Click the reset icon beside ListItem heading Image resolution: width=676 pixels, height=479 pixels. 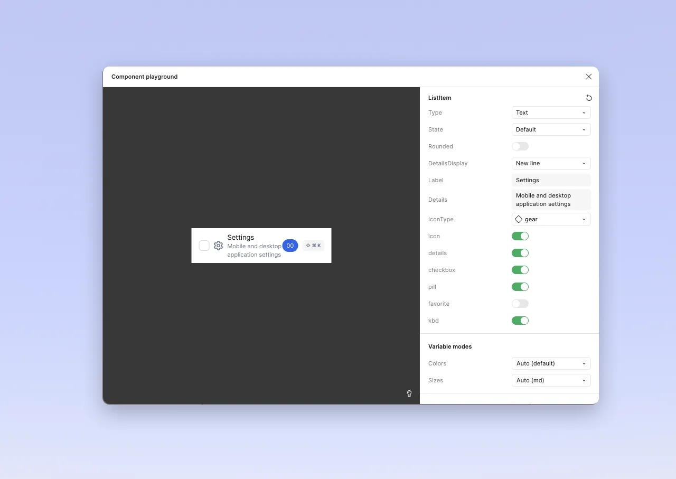point(589,98)
